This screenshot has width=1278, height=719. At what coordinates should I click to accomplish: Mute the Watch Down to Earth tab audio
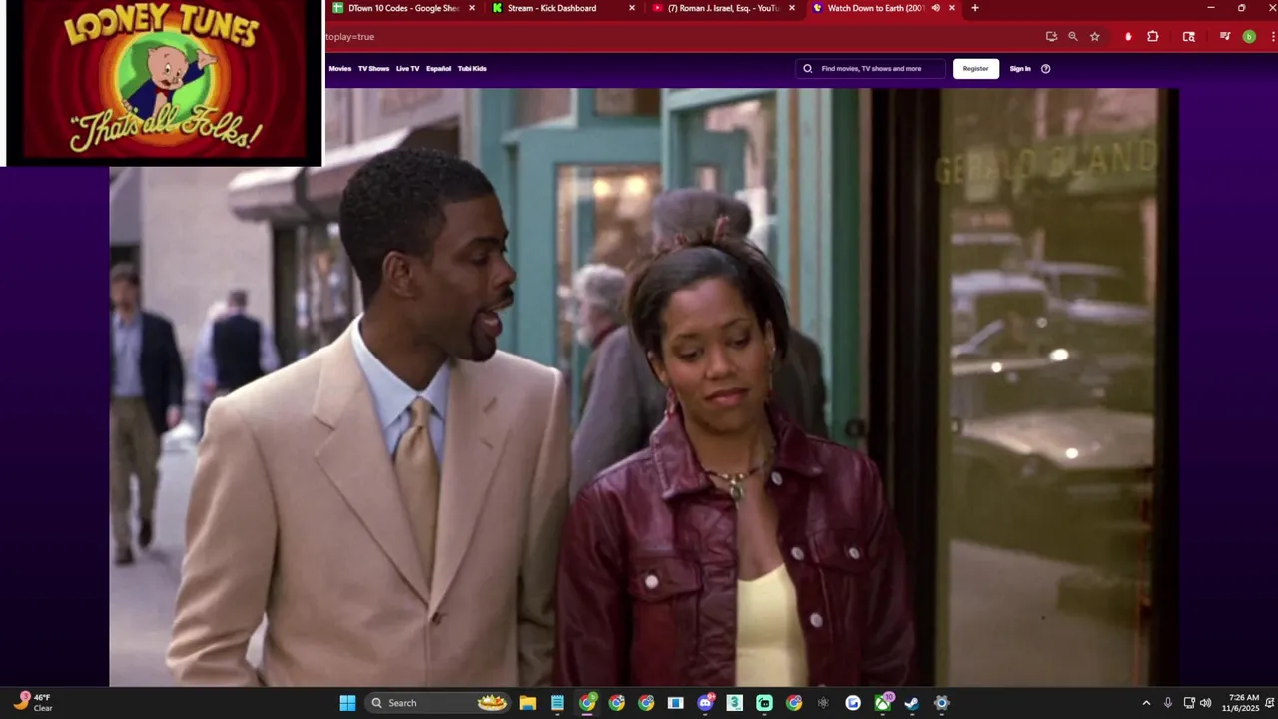936,8
